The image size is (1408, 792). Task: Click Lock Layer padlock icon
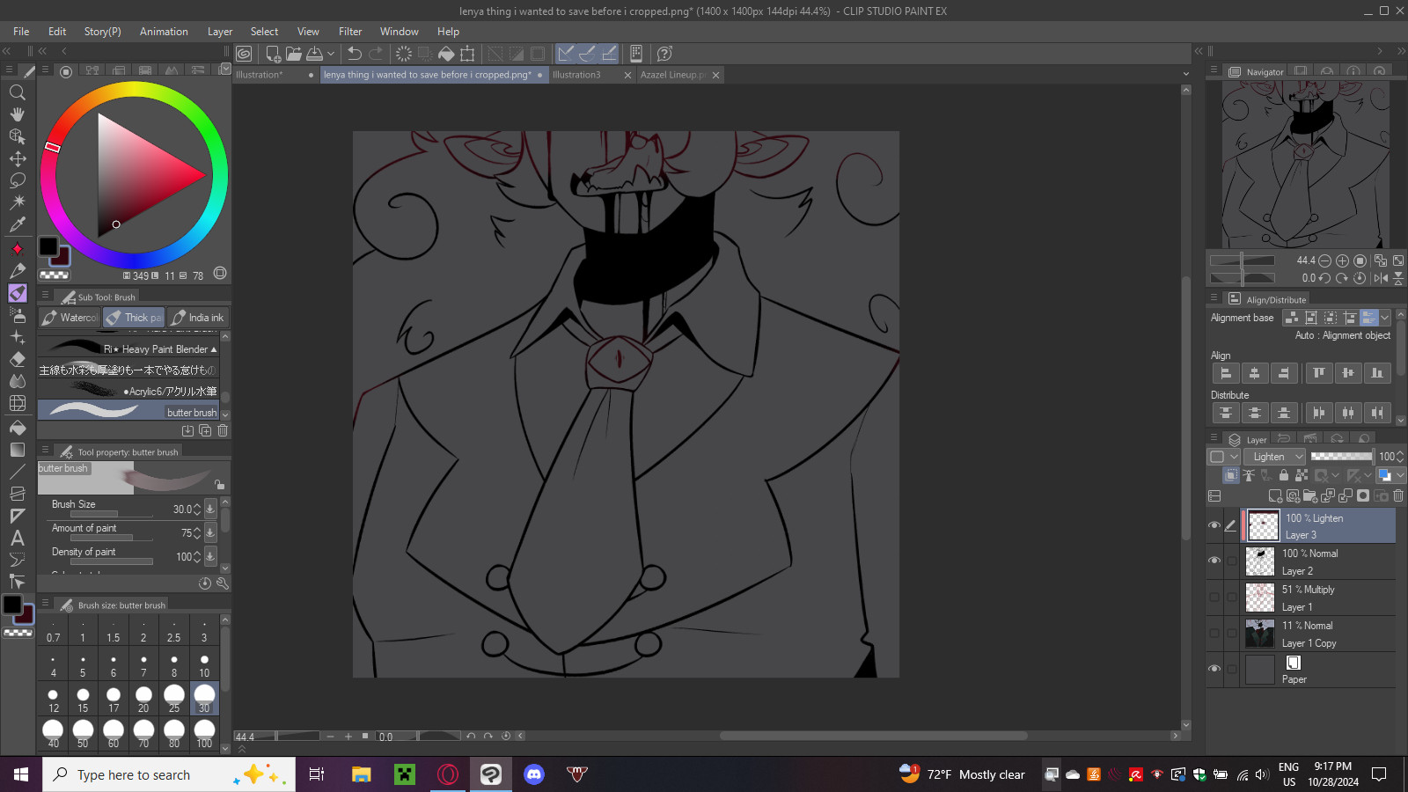(x=1284, y=475)
